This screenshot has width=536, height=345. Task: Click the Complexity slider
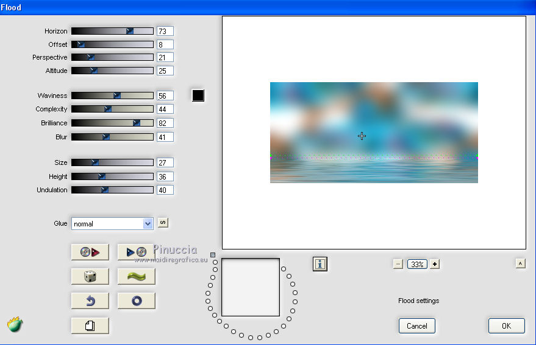[x=112, y=109]
